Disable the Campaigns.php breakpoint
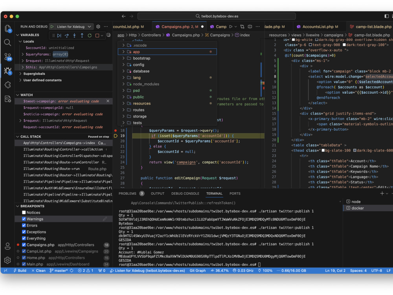This screenshot has width=393, height=295. 24,245
